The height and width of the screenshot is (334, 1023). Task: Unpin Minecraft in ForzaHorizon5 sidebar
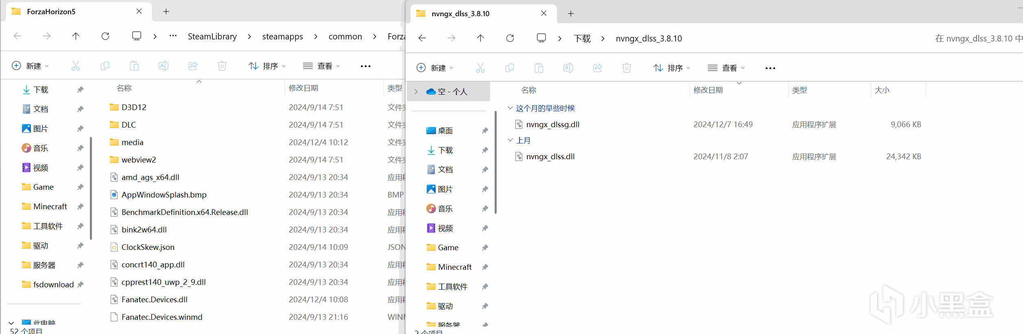(x=80, y=207)
